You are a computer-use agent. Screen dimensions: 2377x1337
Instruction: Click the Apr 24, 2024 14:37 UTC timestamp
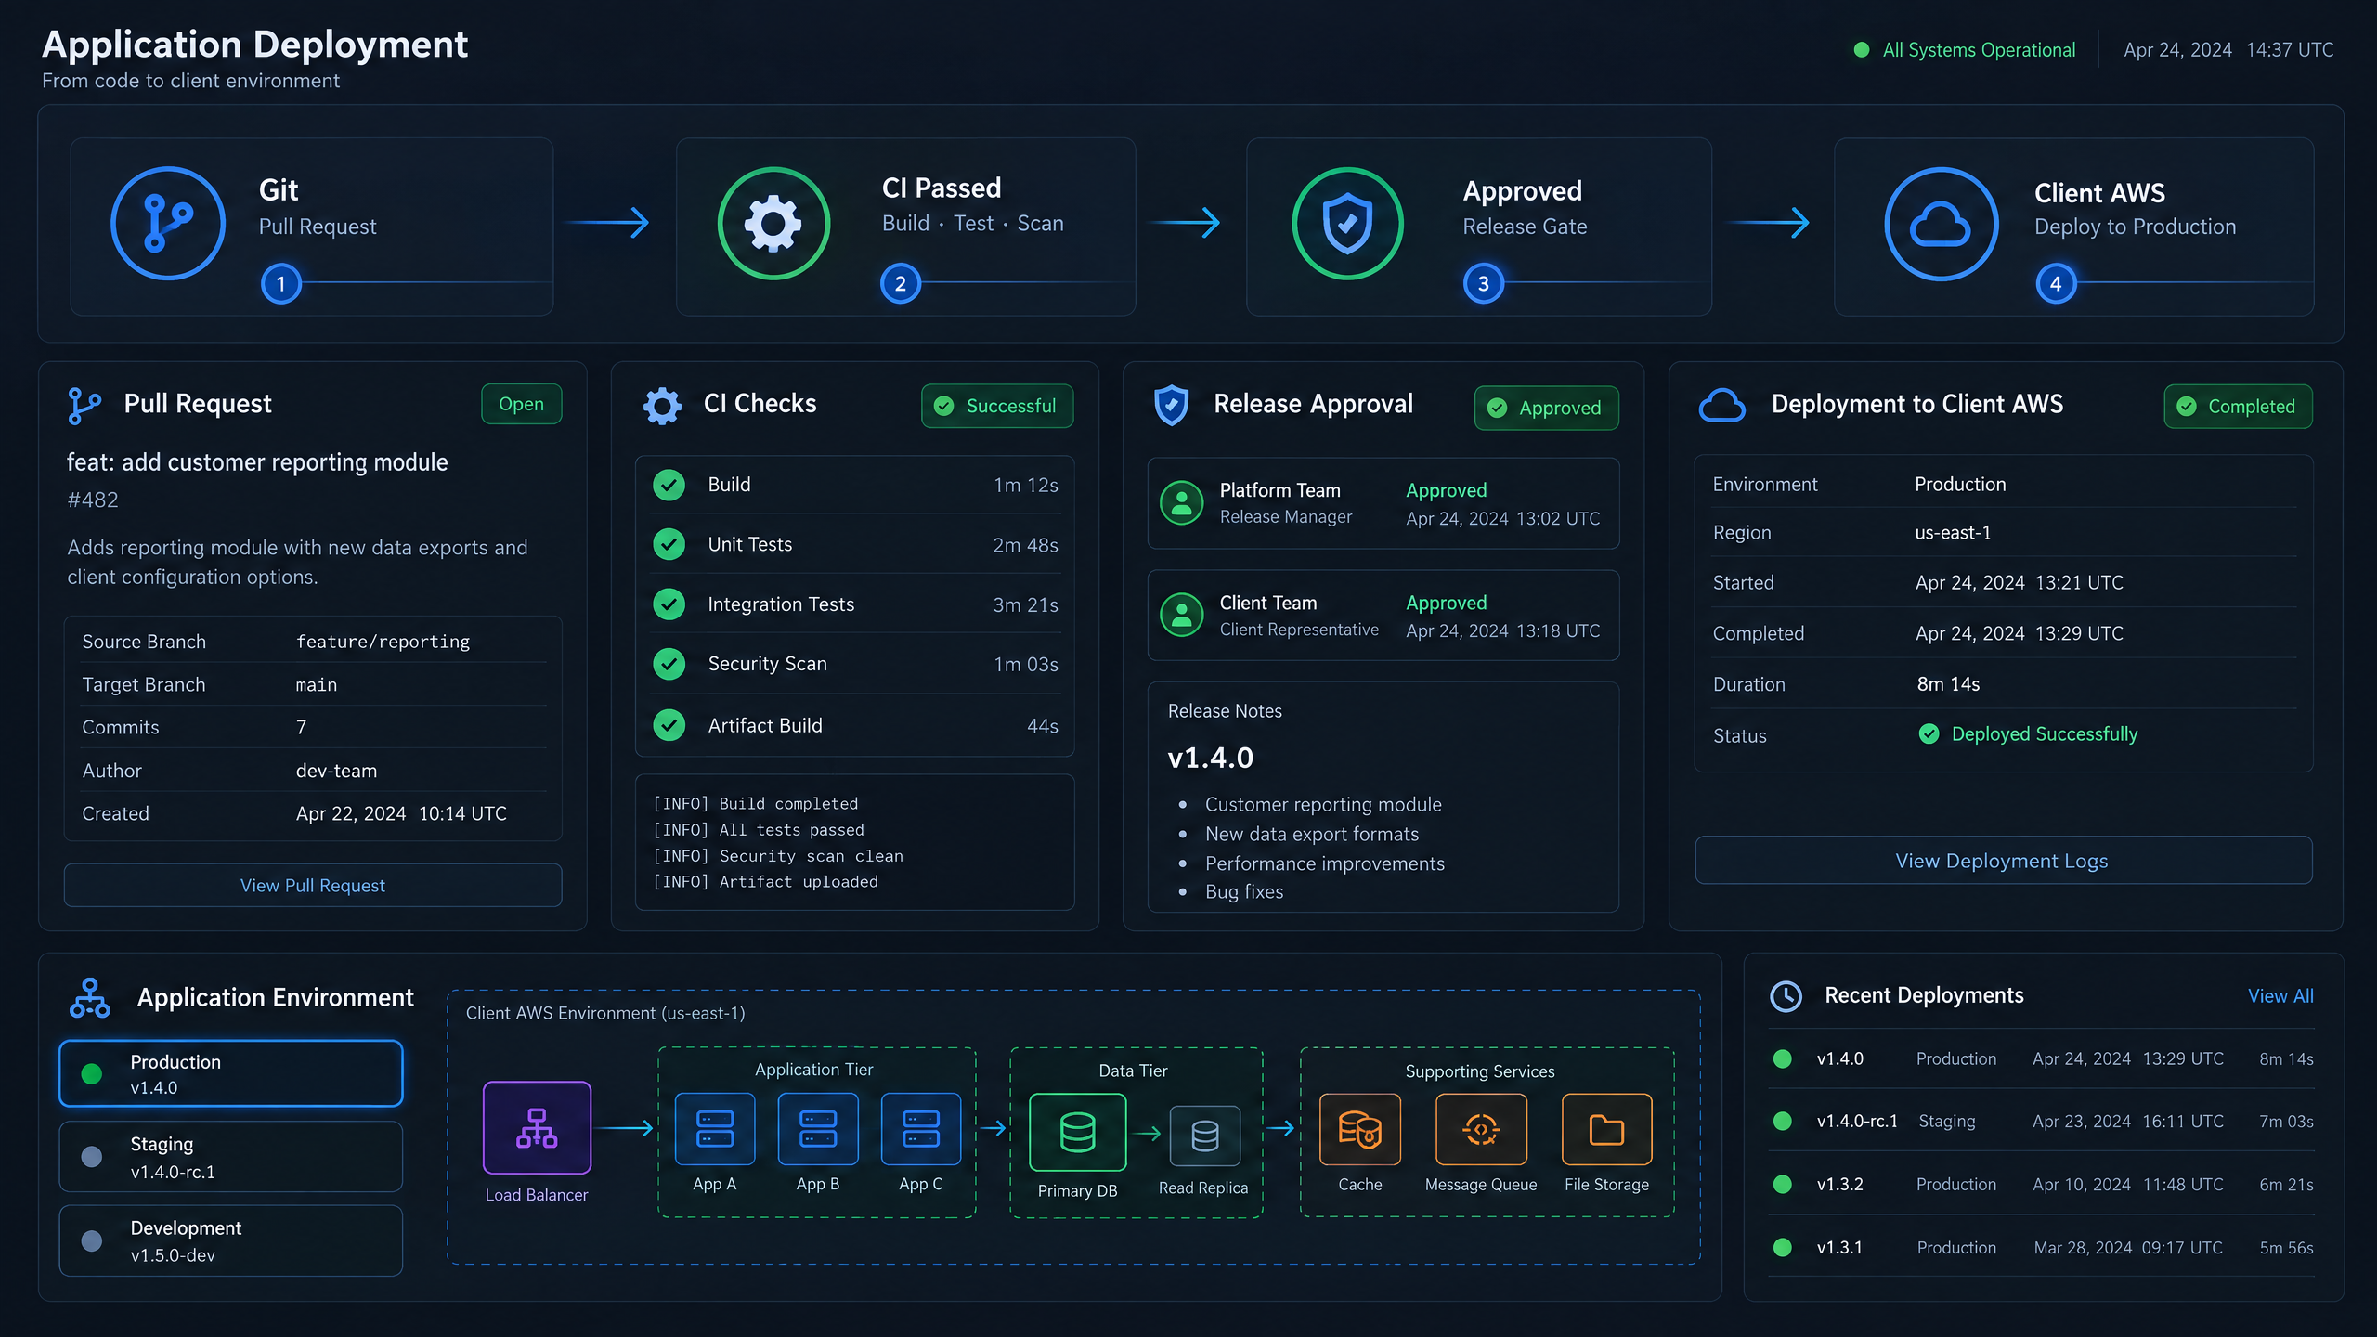point(2228,50)
